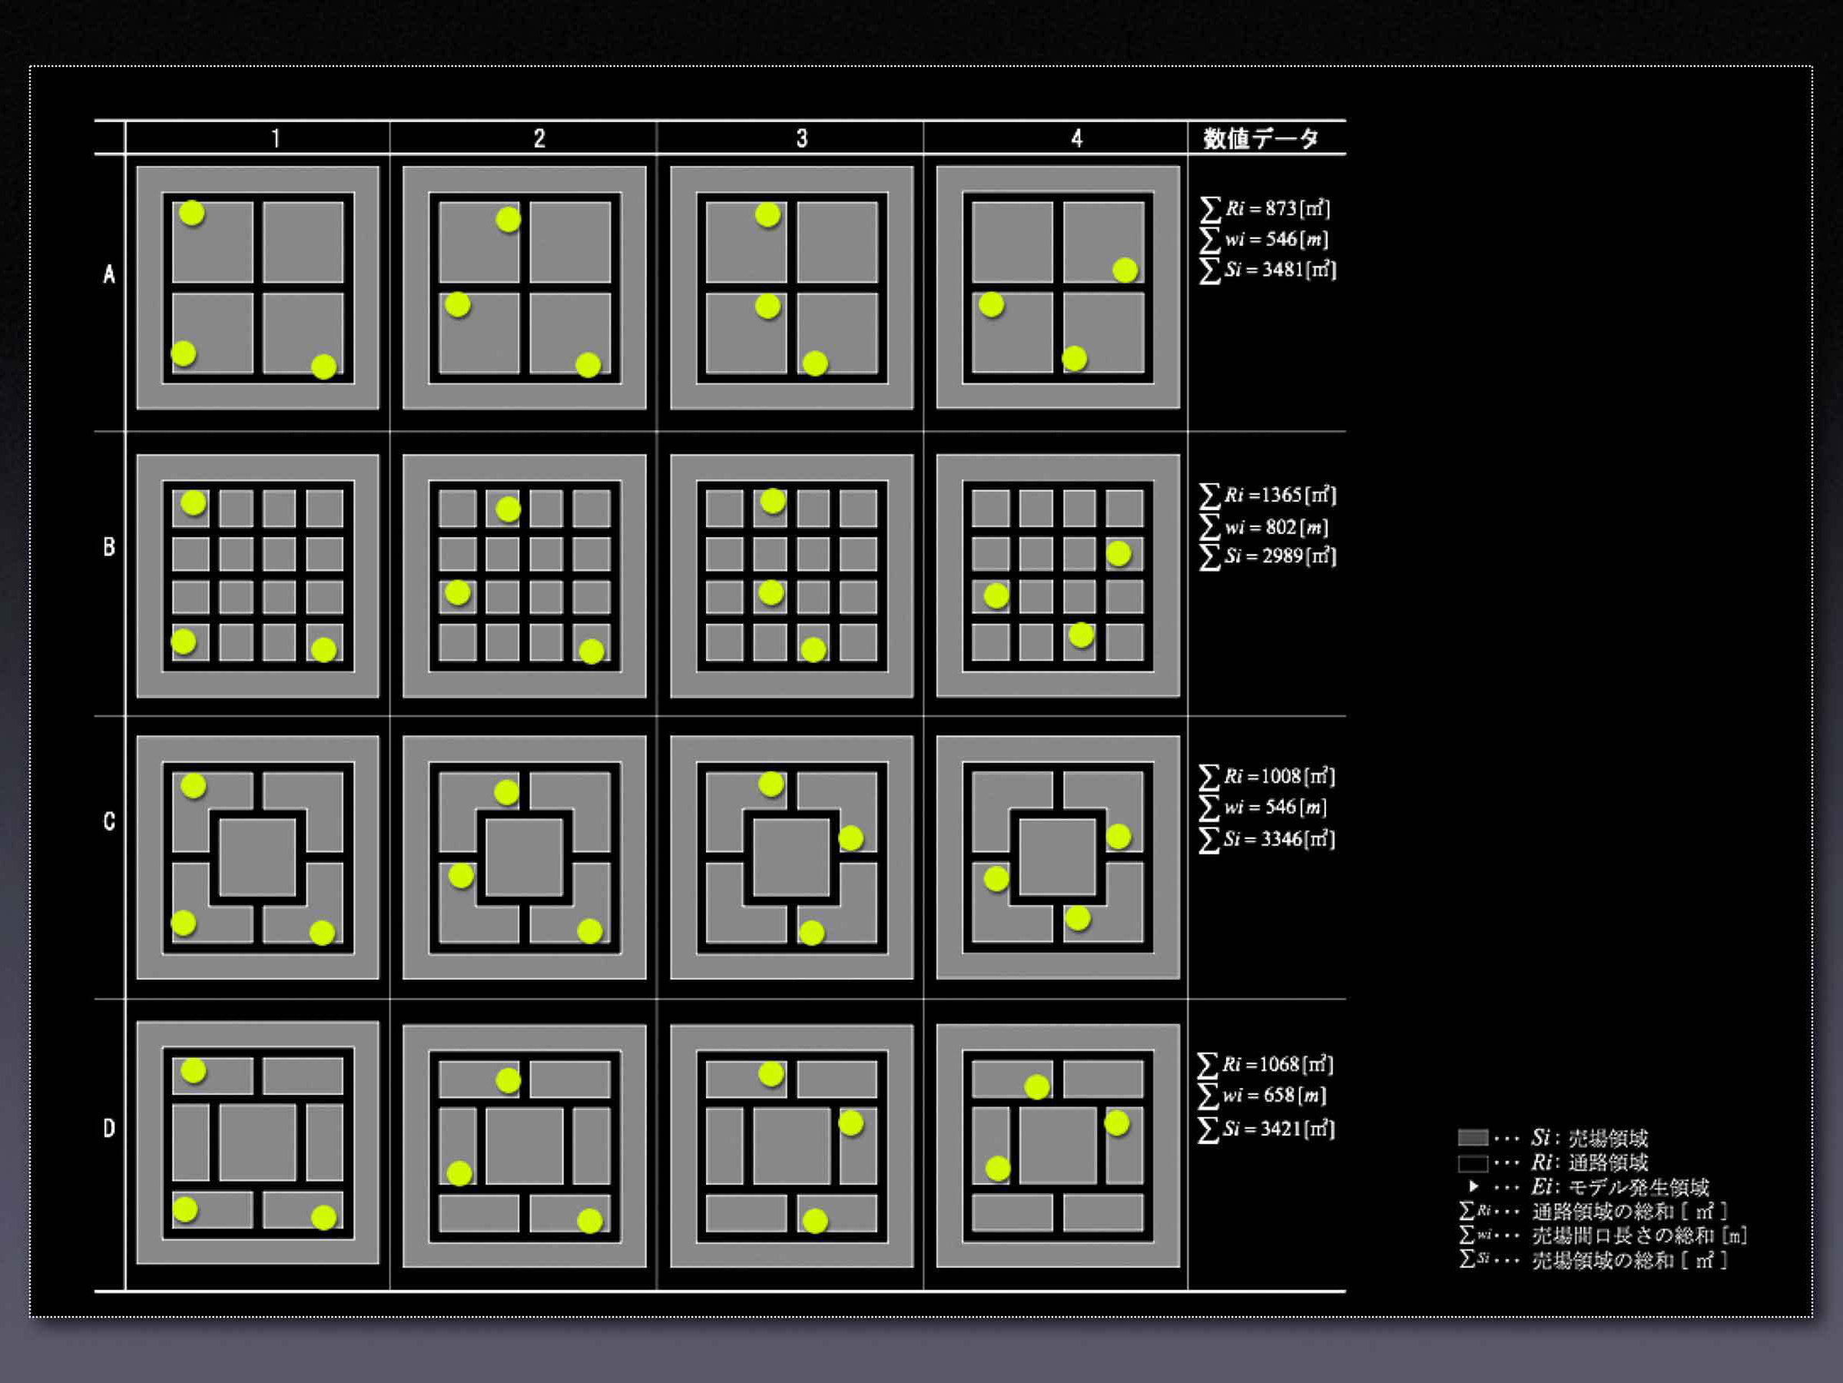1843x1383 pixels.
Task: Select the row D column 4 layout diagram
Action: [1057, 1146]
